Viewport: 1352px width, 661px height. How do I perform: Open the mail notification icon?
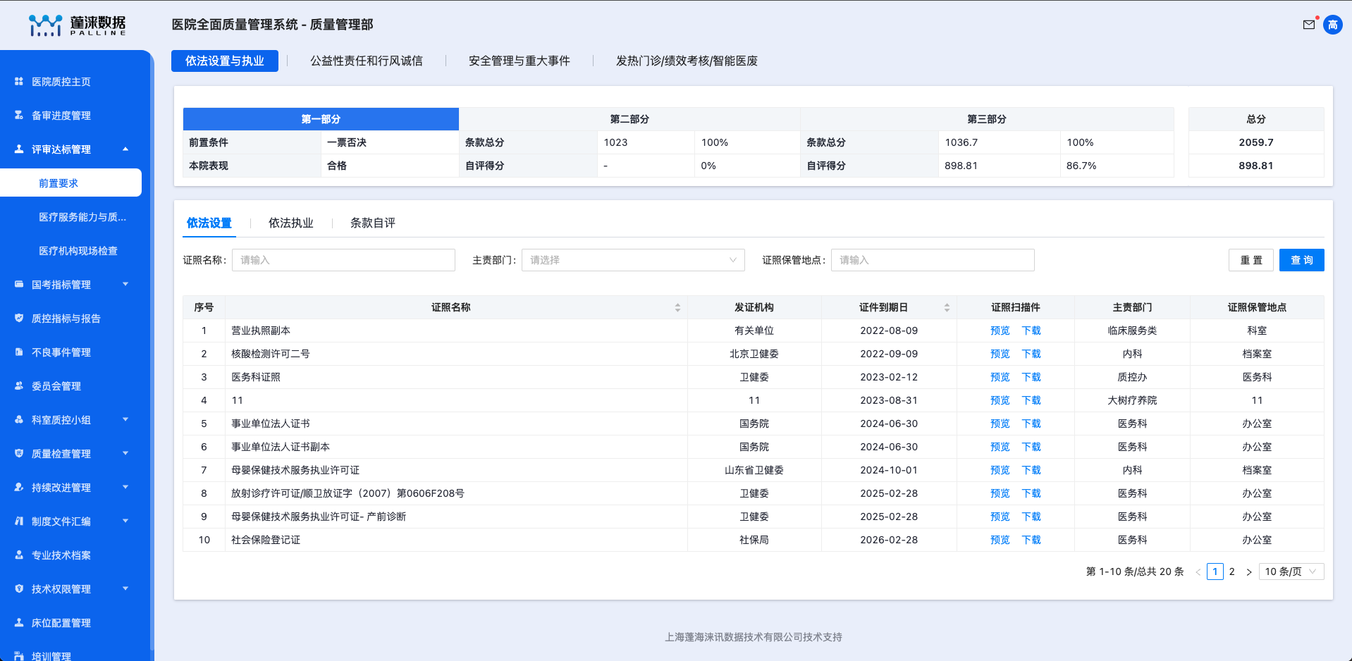point(1309,25)
